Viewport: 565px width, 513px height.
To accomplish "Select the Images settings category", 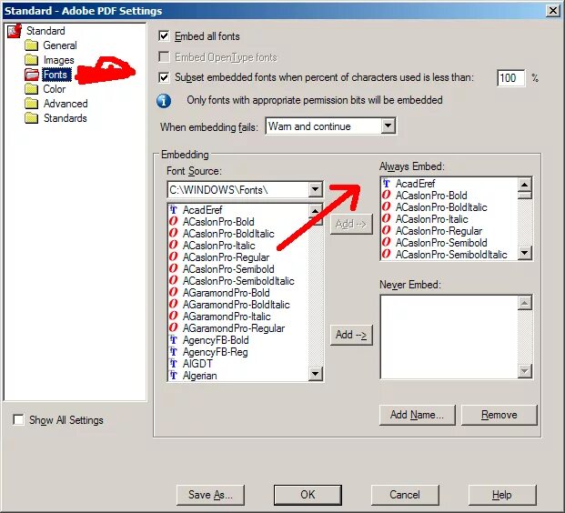I will [59, 60].
